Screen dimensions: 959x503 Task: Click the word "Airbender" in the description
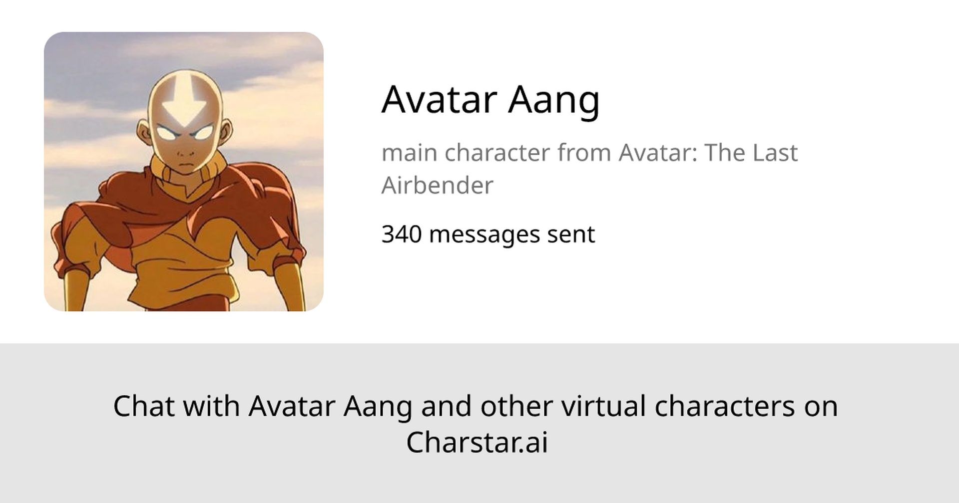pyautogui.click(x=437, y=186)
